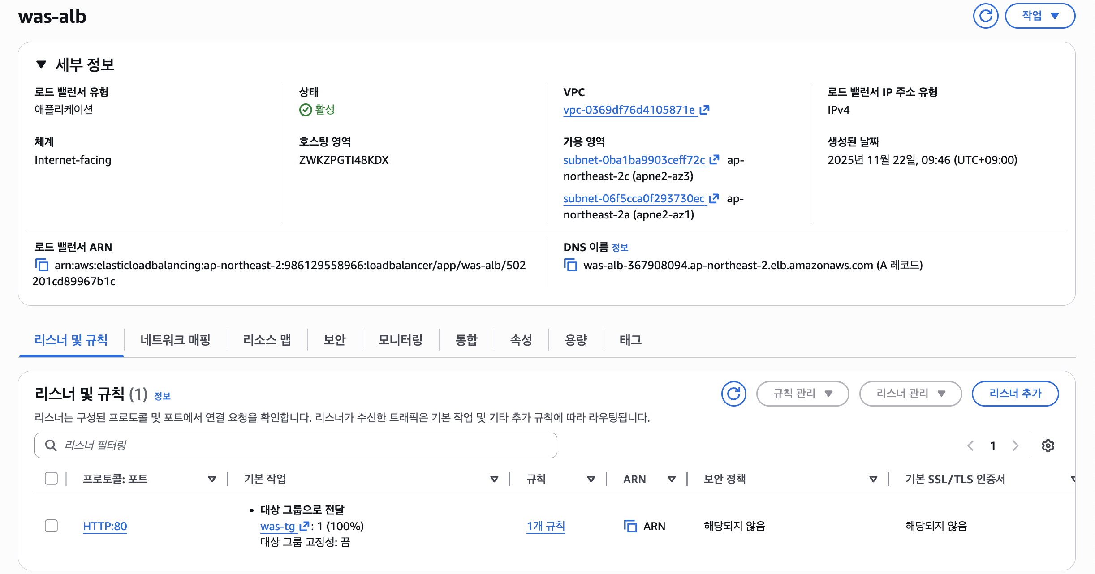Open the 작업 actions dropdown

(x=1040, y=16)
